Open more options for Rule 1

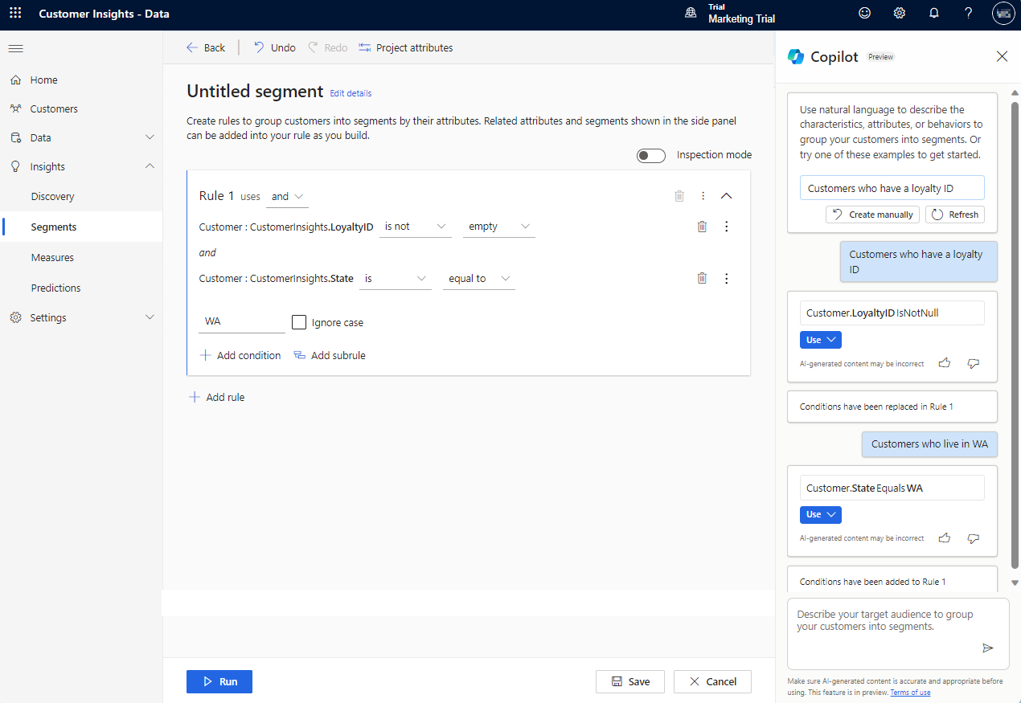pyautogui.click(x=703, y=195)
